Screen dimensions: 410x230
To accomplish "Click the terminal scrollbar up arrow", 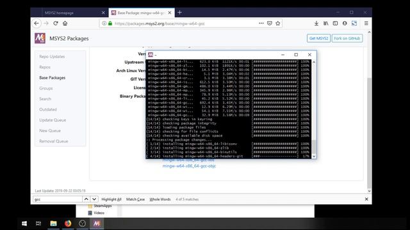I will point(314,63).
